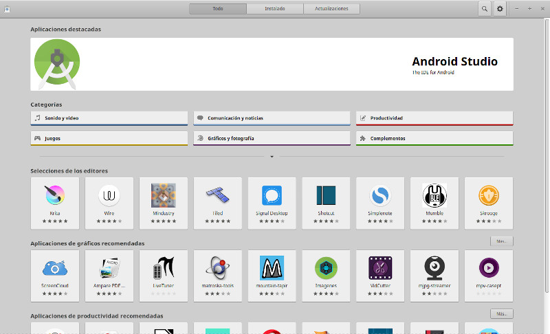Open the Complementos category

pyautogui.click(x=434, y=138)
